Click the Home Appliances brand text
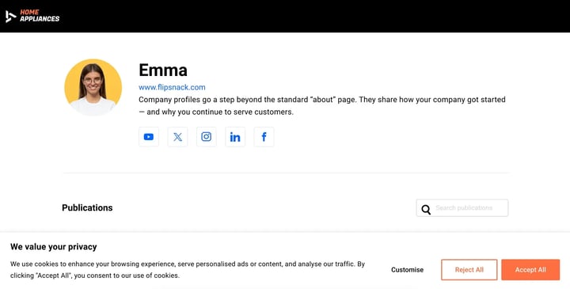The image size is (570, 289). (x=40, y=16)
